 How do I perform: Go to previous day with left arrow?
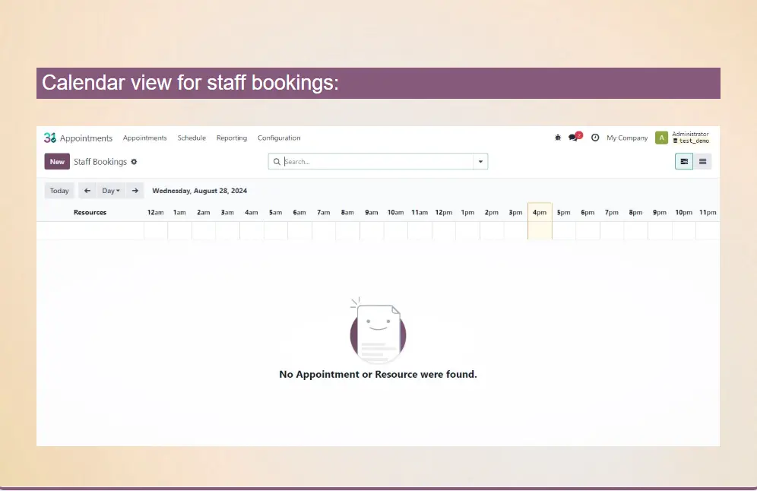87,191
